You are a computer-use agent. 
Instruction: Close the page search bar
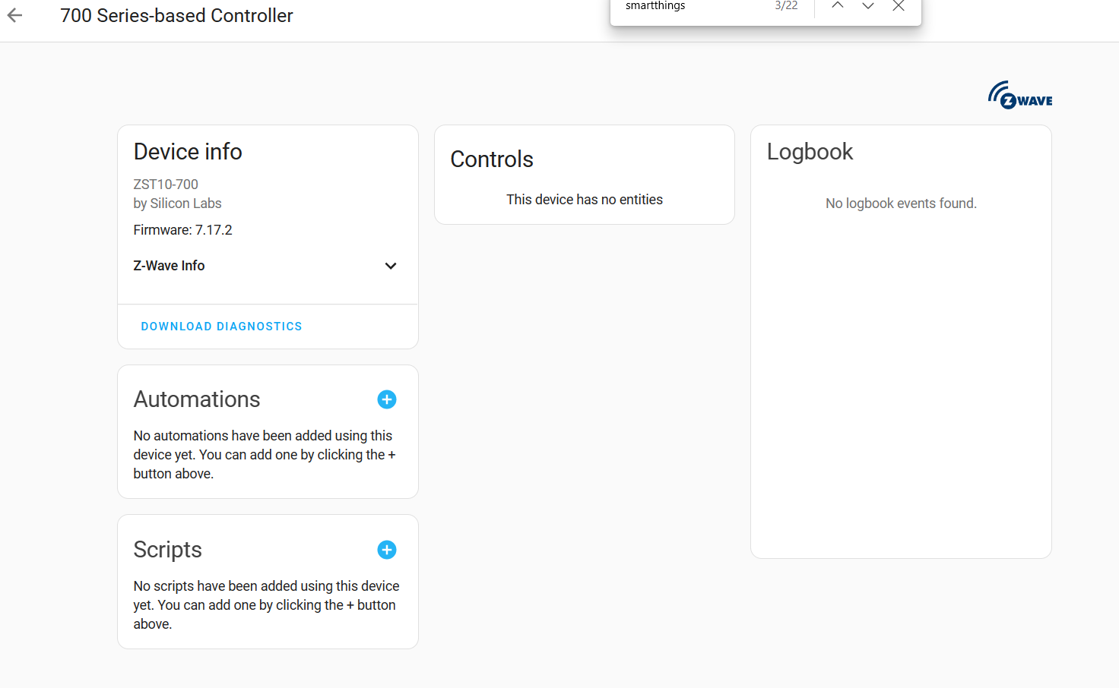pyautogui.click(x=898, y=6)
